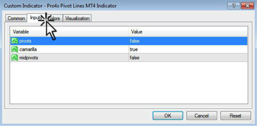The image size is (257, 126).
Task: Click the help question mark button
Action: pos(234,6)
